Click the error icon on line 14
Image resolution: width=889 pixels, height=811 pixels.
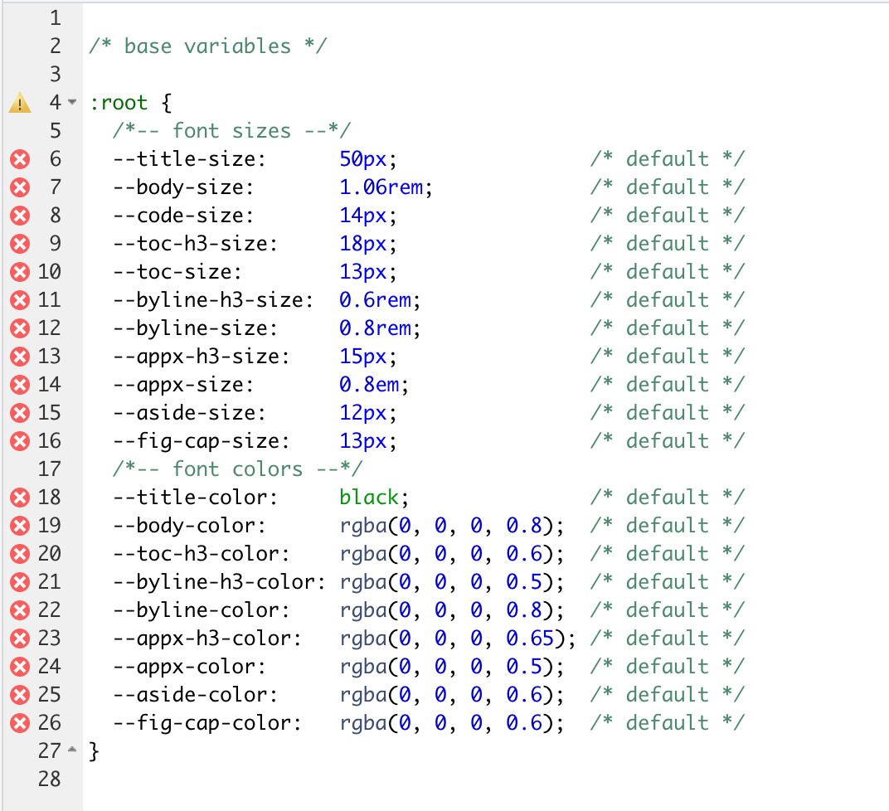point(20,384)
